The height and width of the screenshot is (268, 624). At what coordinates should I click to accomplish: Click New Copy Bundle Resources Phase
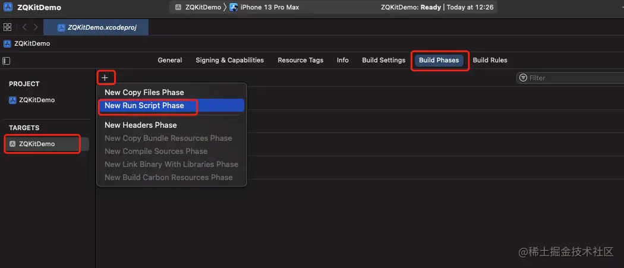tap(168, 138)
